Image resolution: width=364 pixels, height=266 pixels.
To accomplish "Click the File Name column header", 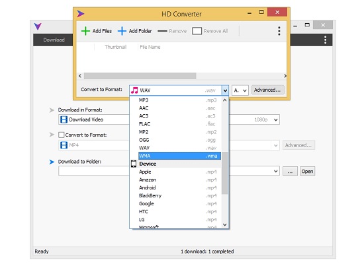I will [x=150, y=47].
